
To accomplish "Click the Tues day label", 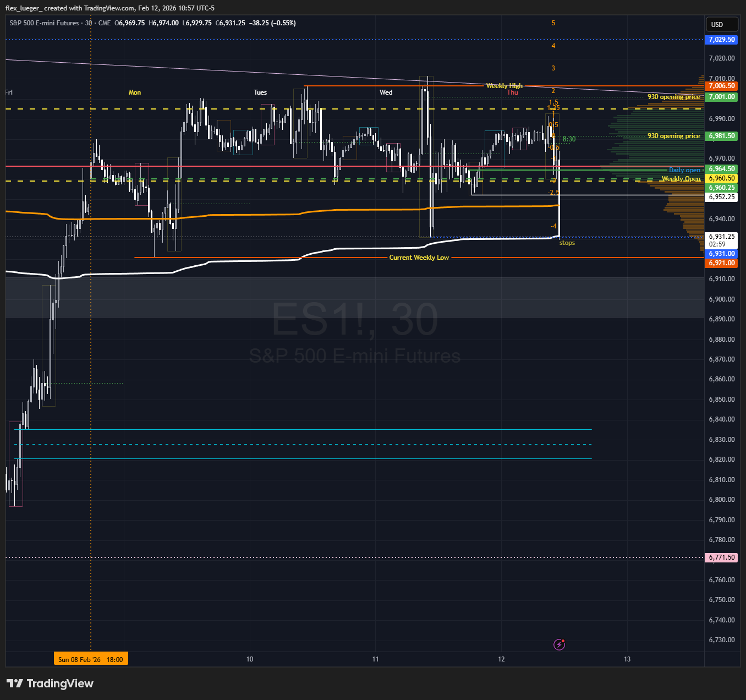I will click(x=260, y=92).
